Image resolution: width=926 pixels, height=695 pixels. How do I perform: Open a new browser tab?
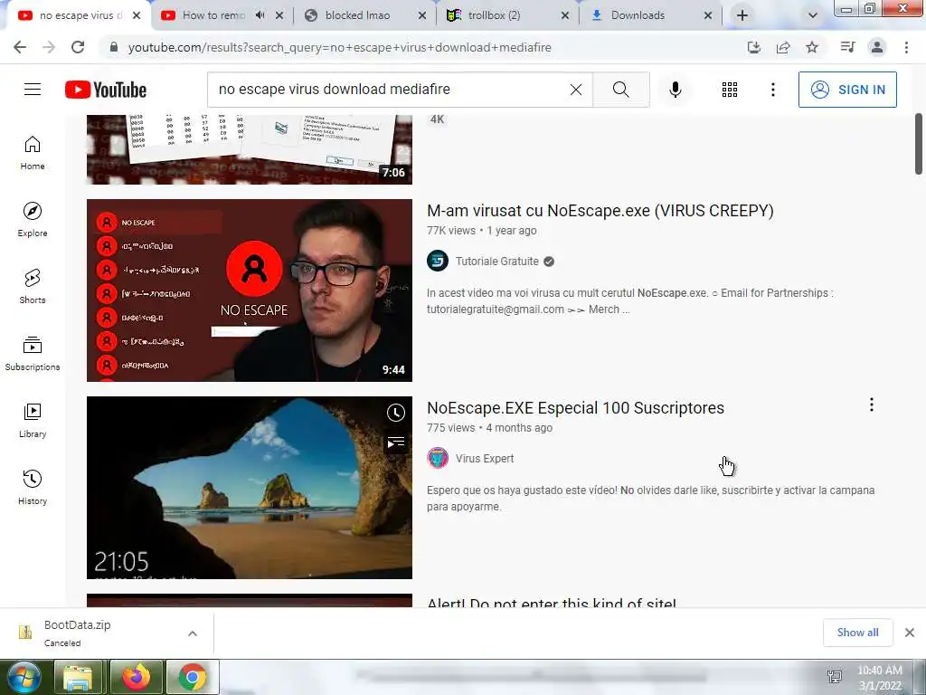click(742, 15)
